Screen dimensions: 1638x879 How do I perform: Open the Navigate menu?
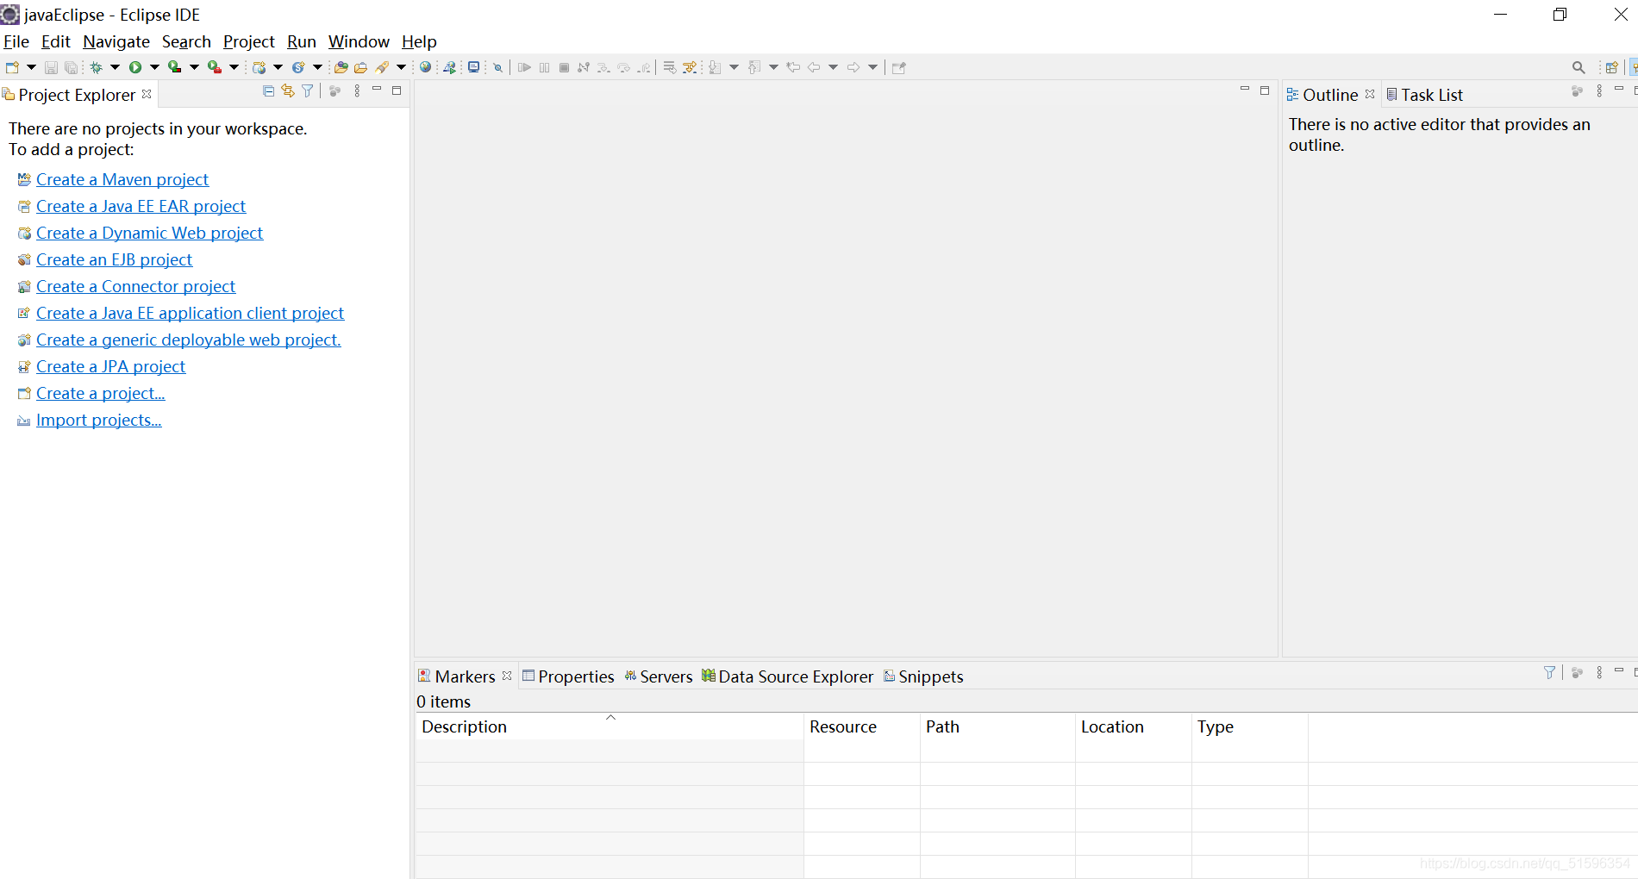coord(116,41)
